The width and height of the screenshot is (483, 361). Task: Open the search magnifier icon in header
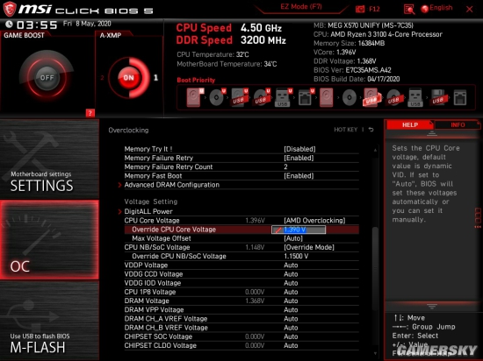click(409, 10)
